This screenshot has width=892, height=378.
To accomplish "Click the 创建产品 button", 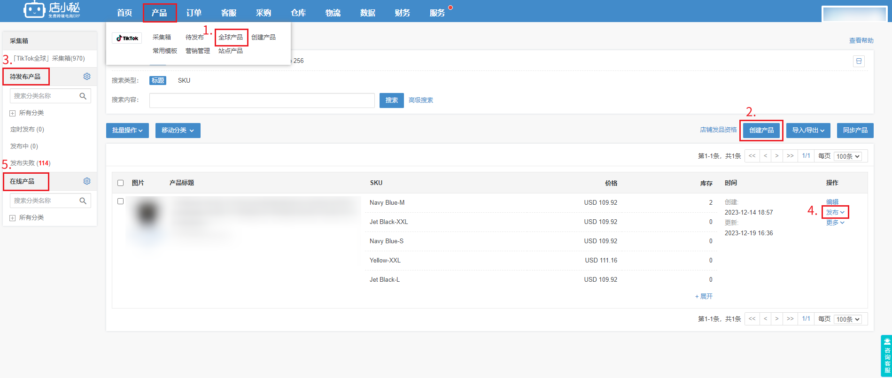I will (x=761, y=131).
